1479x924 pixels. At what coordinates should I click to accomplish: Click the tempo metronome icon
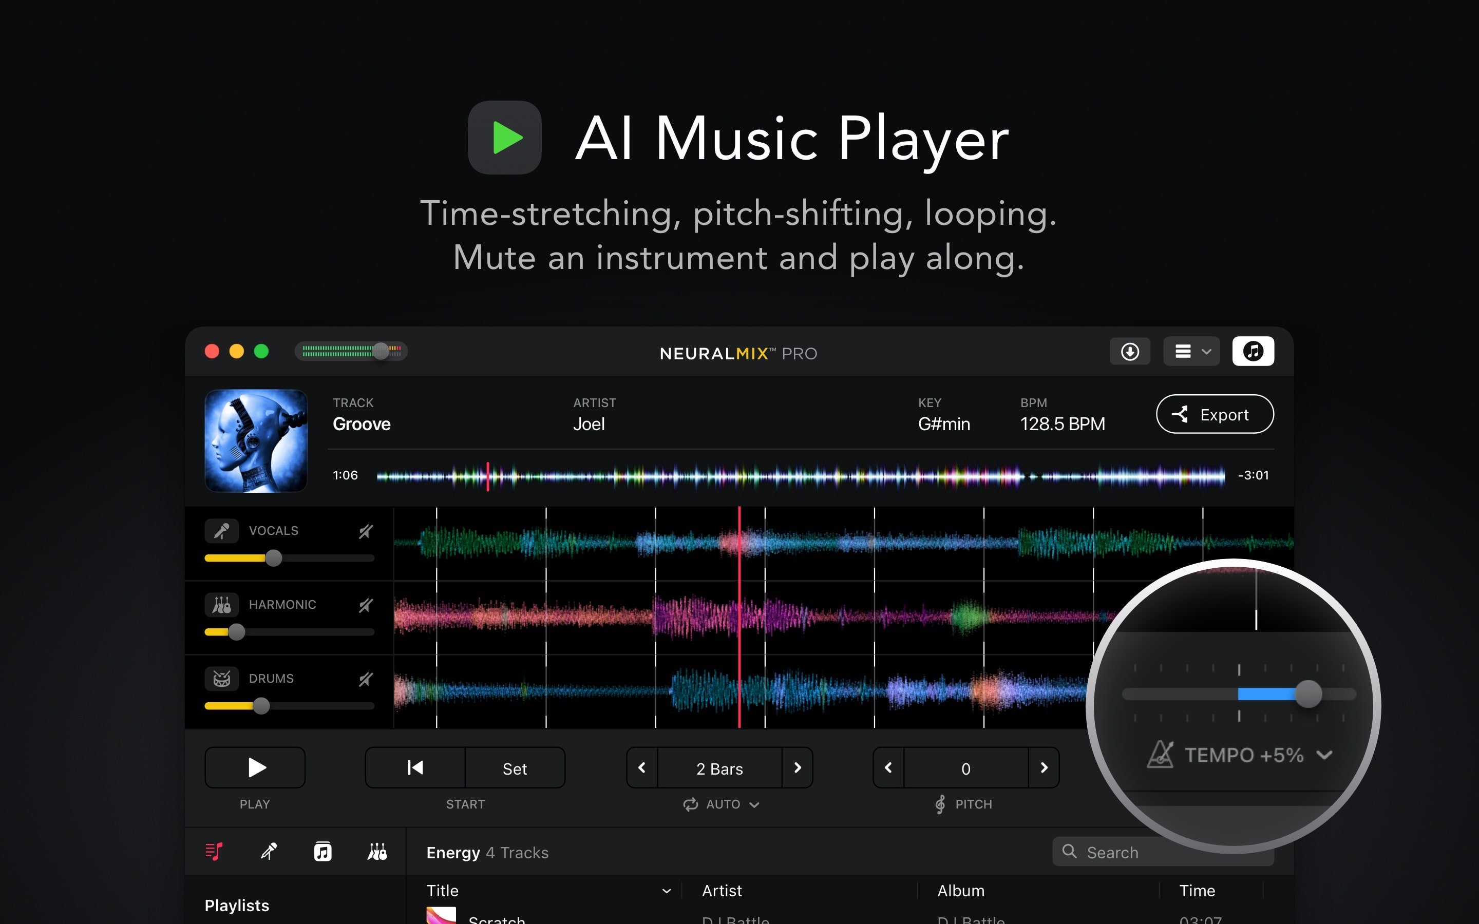pyautogui.click(x=1160, y=754)
